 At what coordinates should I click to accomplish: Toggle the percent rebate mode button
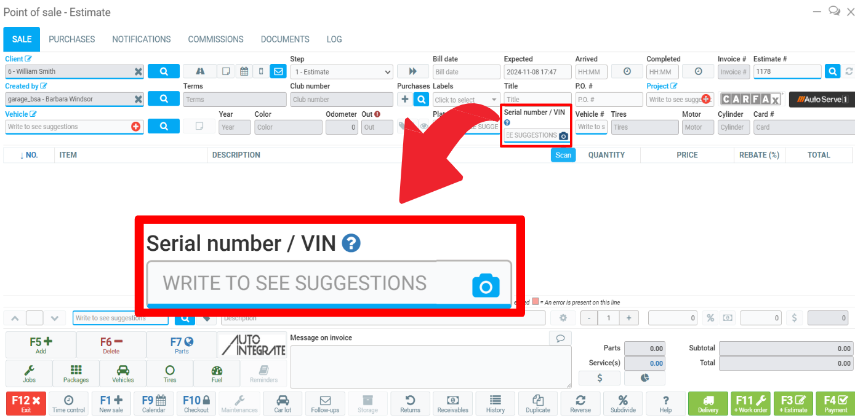click(x=710, y=318)
